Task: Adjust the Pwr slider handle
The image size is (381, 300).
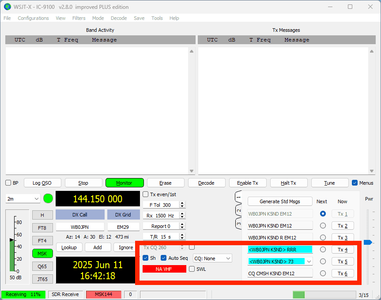Action: (x=367, y=242)
